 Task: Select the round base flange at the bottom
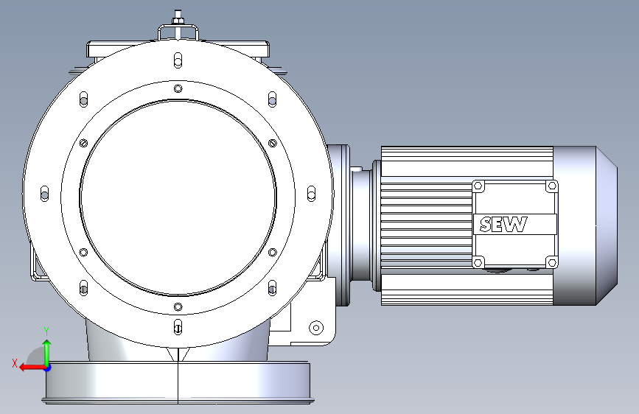[x=178, y=382]
